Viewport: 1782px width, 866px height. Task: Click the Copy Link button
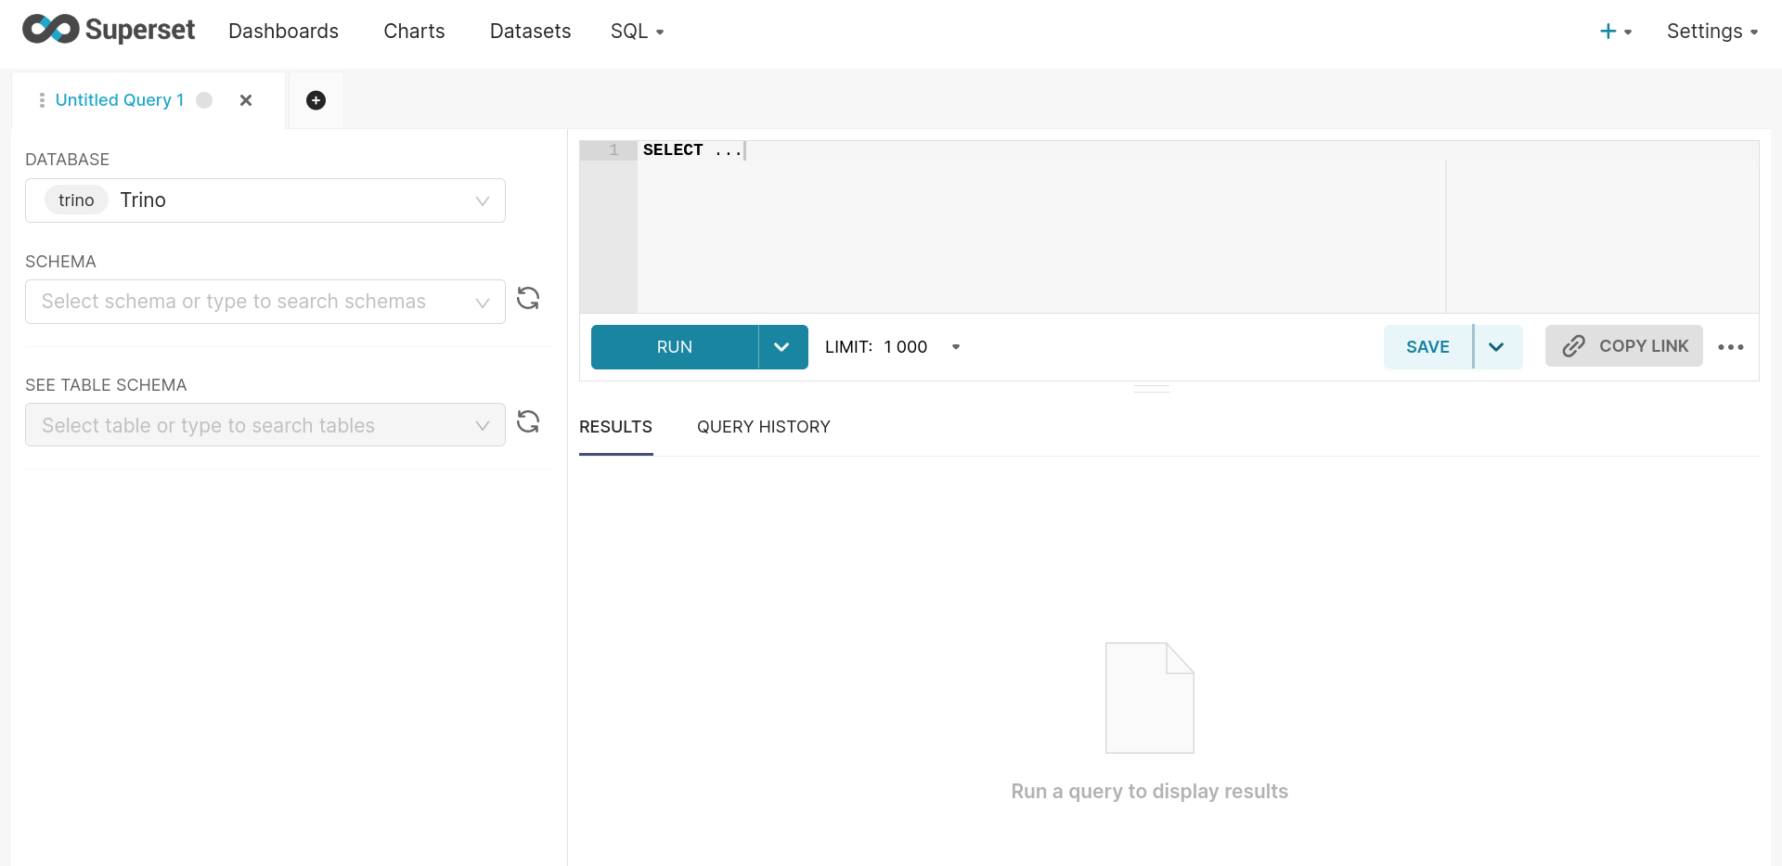(1623, 346)
